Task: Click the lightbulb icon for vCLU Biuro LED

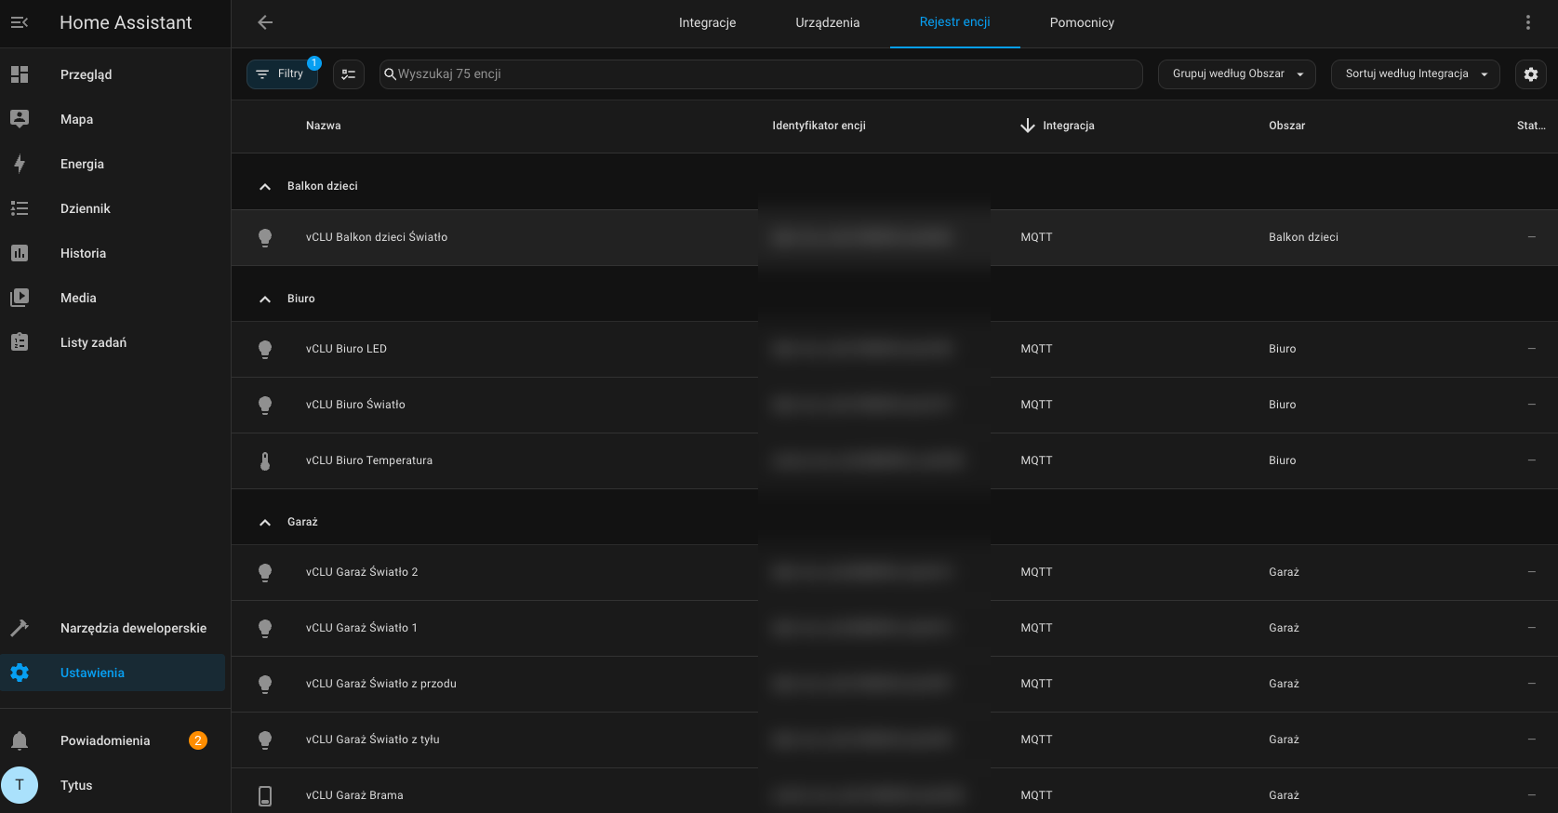Action: (x=265, y=349)
